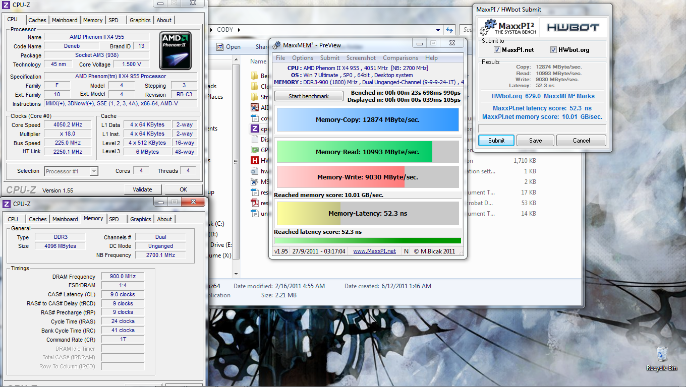Click the Core Speed value 4050.2 MHz
The image size is (686, 387).
click(68, 125)
